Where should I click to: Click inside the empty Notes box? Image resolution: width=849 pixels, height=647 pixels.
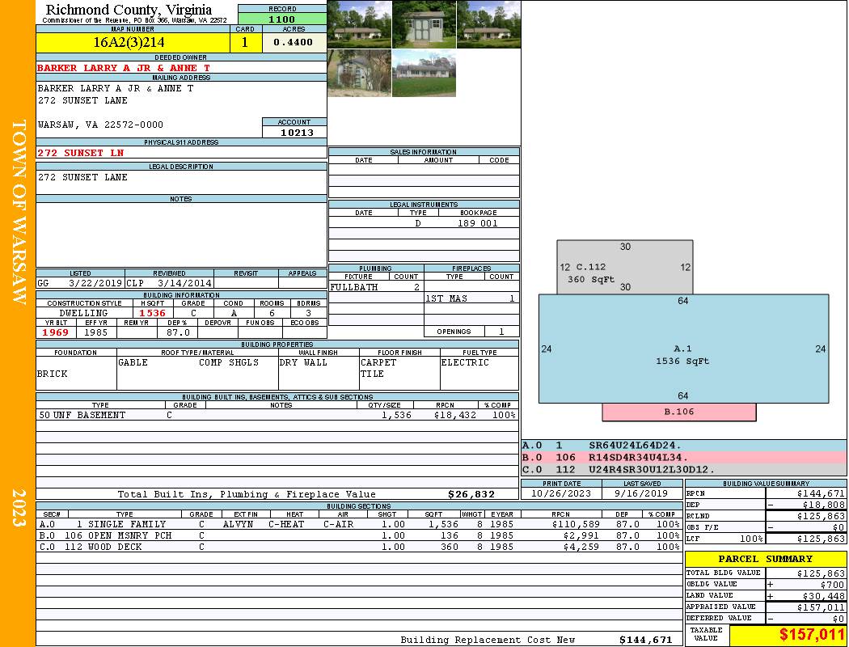181,235
